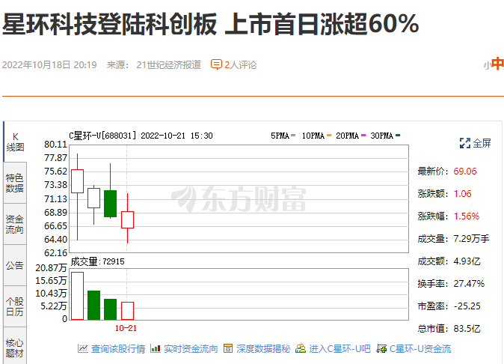This screenshot has width=504, height=364.
Task: Click the 成交量:72915 chart label
Action: pos(97,261)
